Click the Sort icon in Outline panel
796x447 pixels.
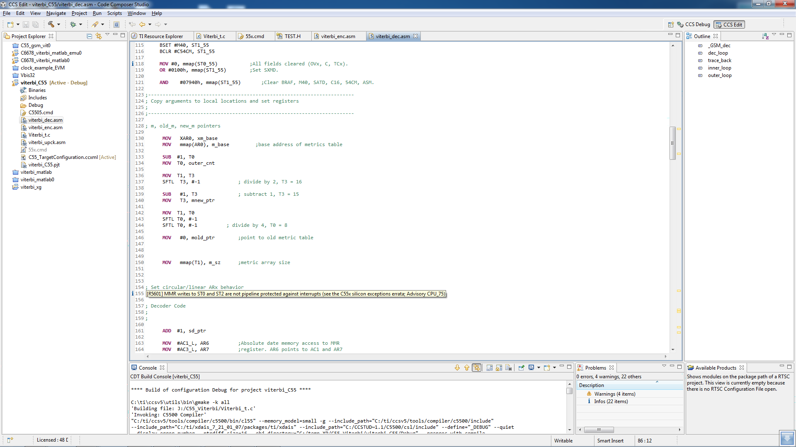[x=765, y=36]
